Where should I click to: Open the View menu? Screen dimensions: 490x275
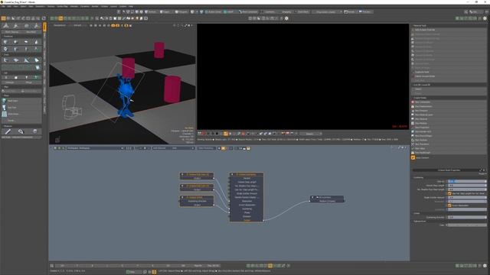click(15, 6)
